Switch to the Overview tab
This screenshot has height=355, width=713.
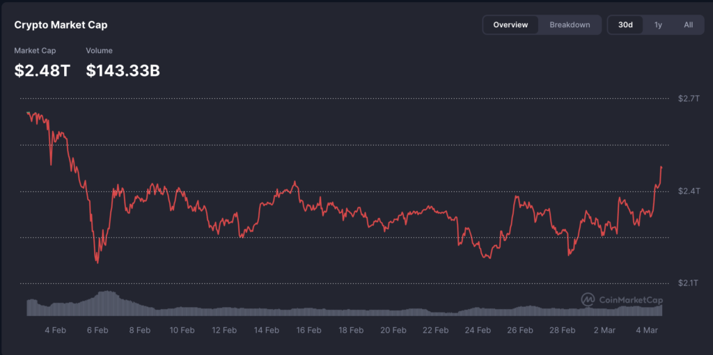(x=510, y=25)
